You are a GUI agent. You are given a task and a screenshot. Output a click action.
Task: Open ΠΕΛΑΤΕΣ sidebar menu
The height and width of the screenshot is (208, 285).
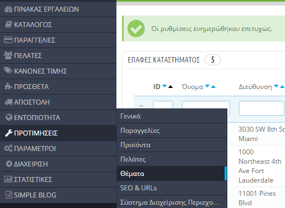tap(58, 56)
